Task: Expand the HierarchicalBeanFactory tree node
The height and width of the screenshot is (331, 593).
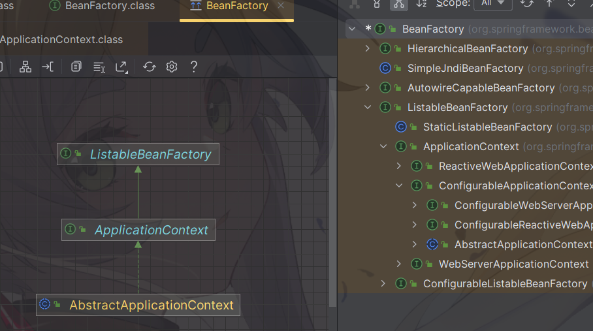Action: (368, 48)
